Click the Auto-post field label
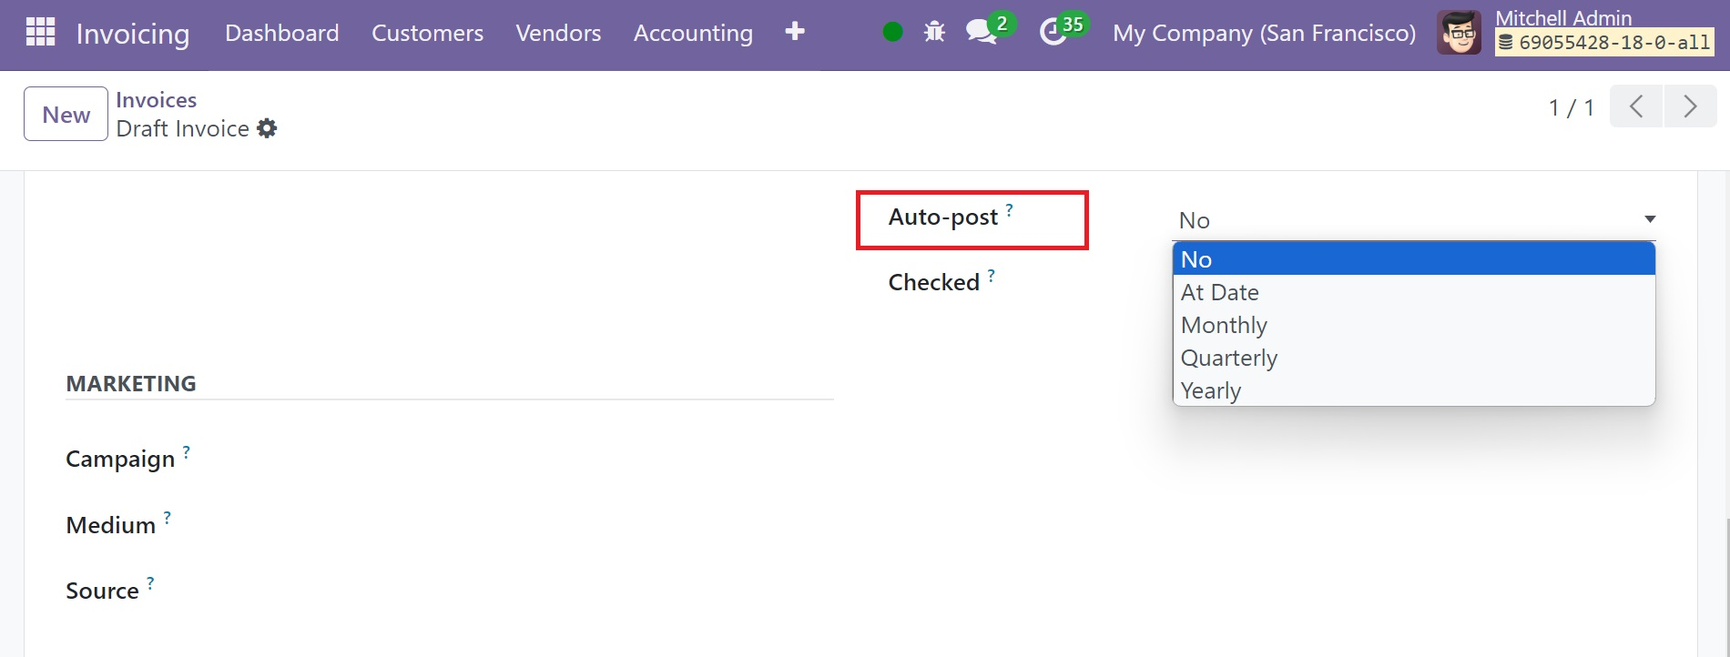 pyautogui.click(x=943, y=217)
